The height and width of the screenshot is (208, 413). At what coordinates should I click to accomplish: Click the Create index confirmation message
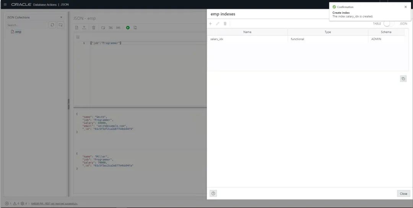click(353, 15)
